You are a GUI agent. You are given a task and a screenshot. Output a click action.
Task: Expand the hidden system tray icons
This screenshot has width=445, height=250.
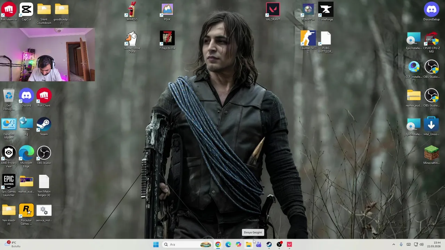tap(394, 244)
